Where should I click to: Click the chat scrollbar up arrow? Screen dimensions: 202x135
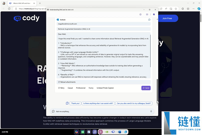[157, 19]
